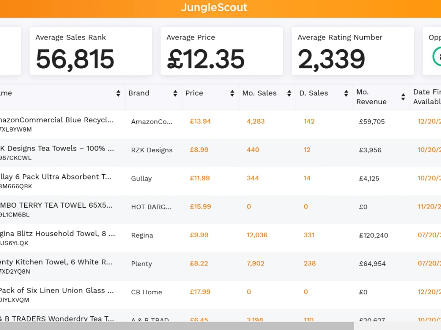The image size is (441, 330).
Task: Sort by Mo. Revenue column arrows
Action: (x=403, y=97)
